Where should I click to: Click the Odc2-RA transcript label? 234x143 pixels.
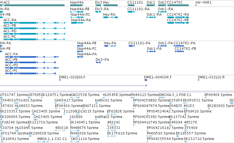tap(166, 9)
